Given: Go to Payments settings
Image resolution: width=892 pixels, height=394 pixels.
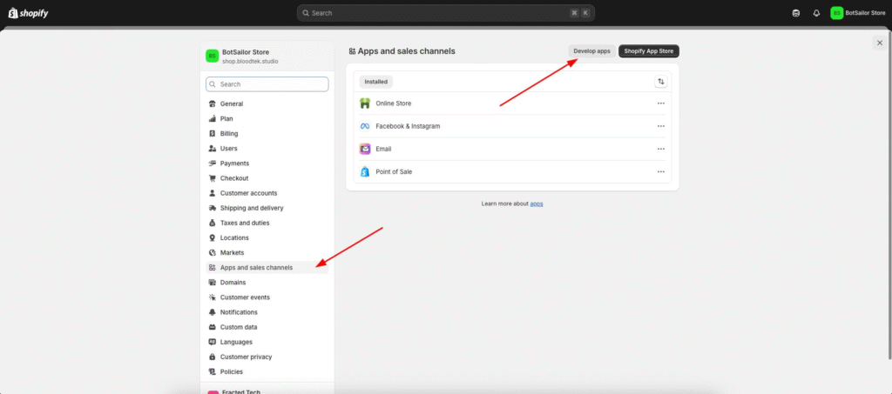Looking at the screenshot, I should pos(267,163).
